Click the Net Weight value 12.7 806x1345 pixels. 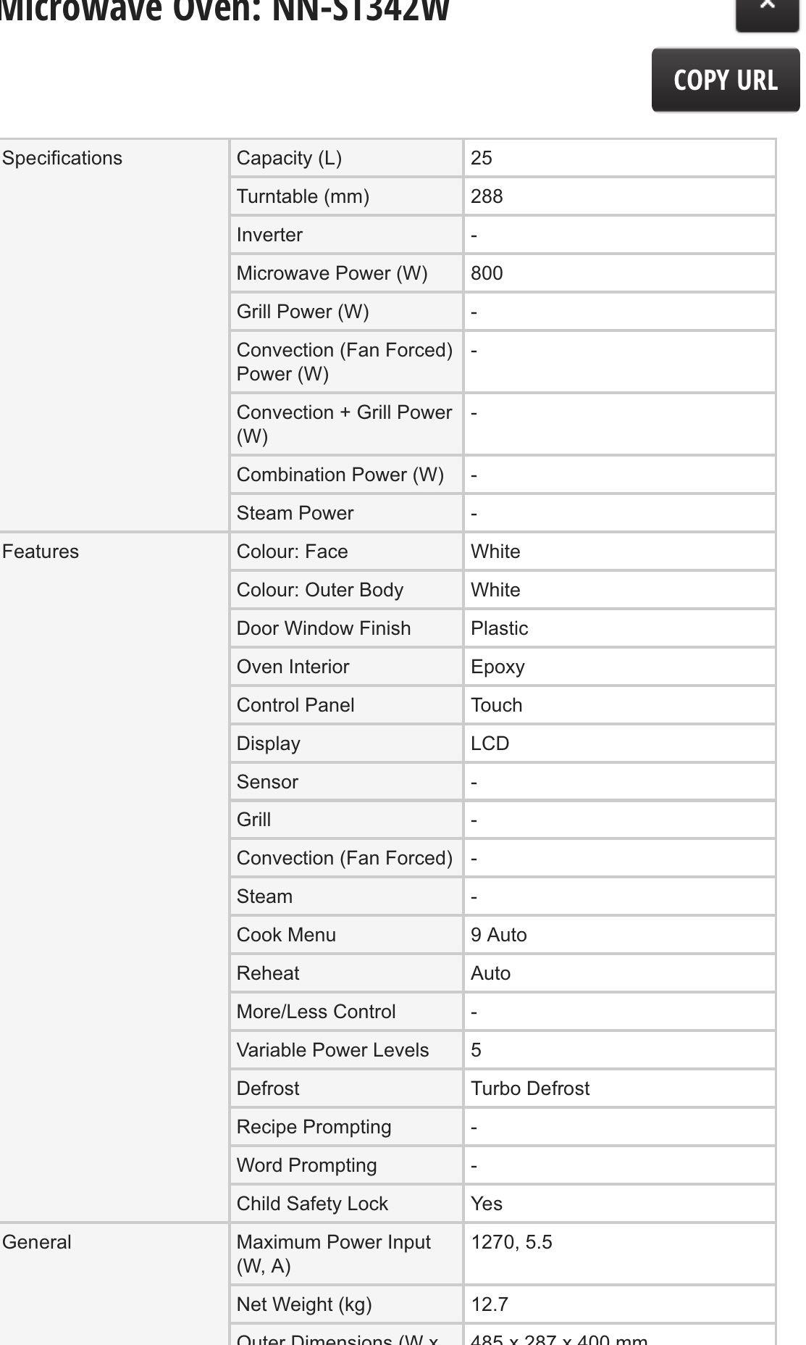pos(490,1304)
